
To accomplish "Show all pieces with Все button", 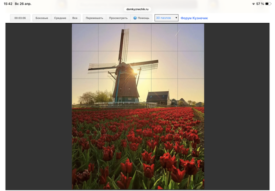I will point(75,18).
